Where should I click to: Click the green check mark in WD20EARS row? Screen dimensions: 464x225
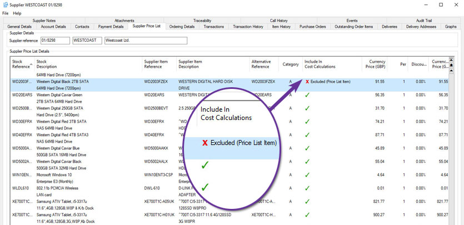[x=307, y=95]
